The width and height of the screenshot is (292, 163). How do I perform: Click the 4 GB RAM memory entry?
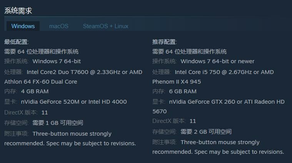35,91
